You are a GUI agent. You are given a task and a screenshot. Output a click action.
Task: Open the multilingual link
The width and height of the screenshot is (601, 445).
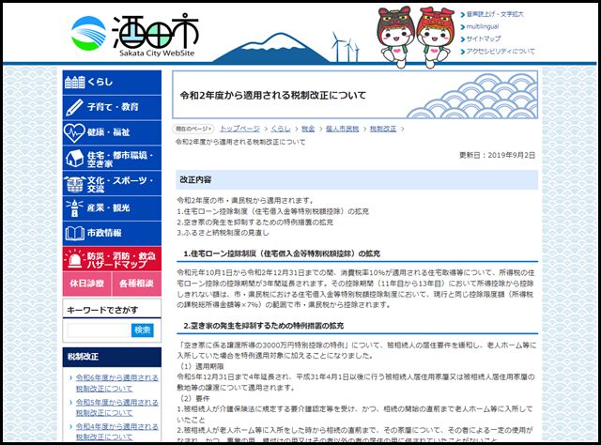point(482,27)
